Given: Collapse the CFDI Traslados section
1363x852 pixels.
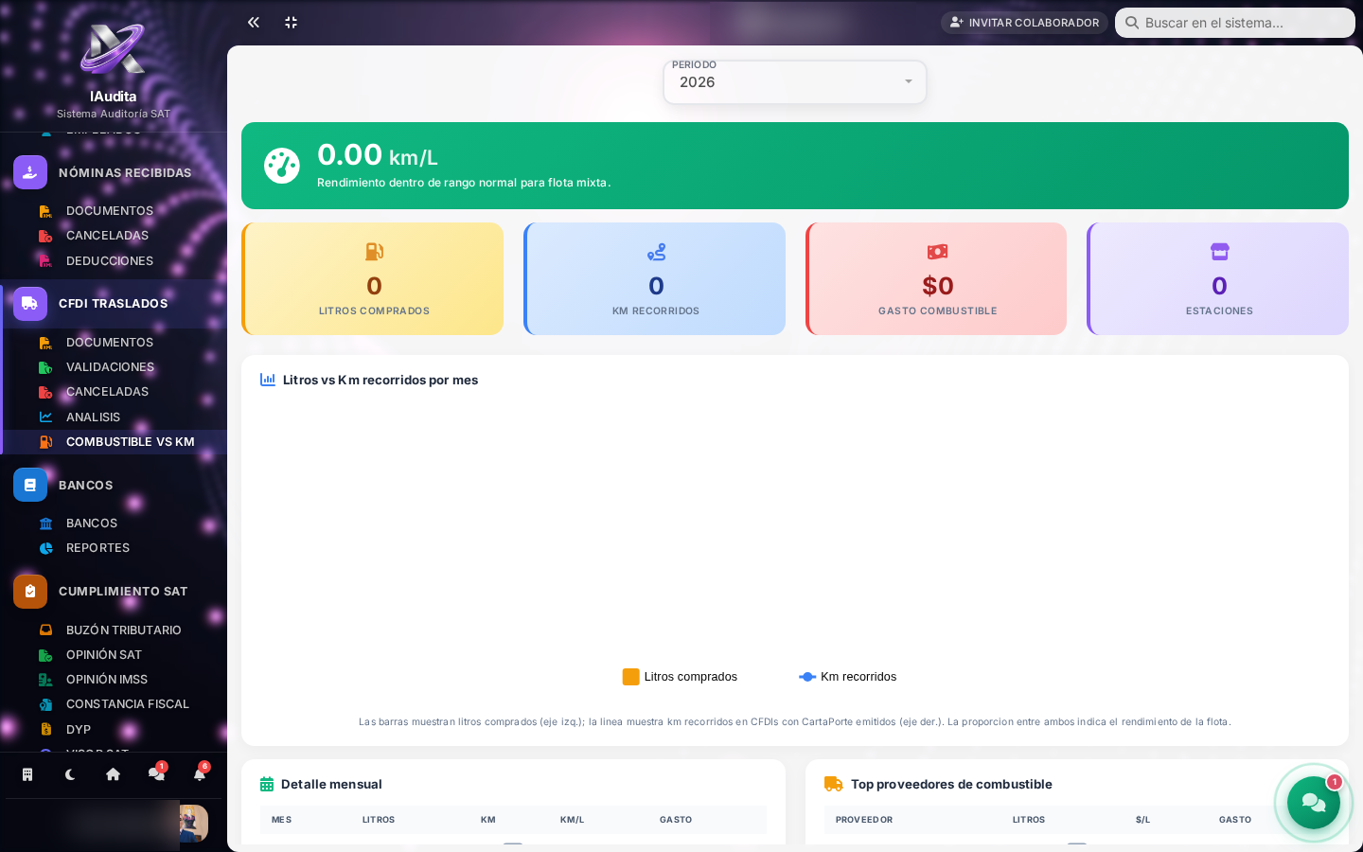Looking at the screenshot, I should click(x=114, y=304).
